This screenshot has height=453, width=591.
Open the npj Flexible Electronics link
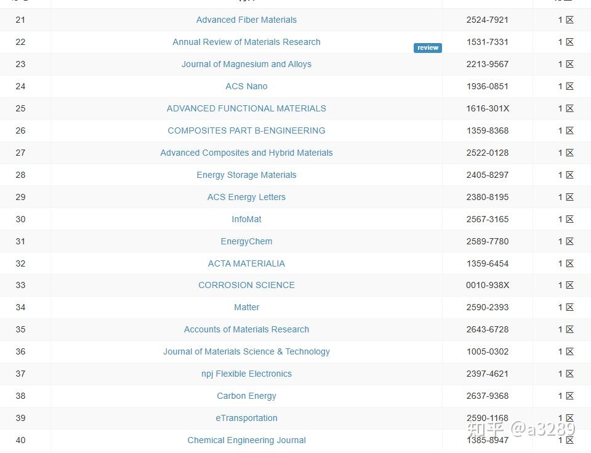click(x=246, y=374)
